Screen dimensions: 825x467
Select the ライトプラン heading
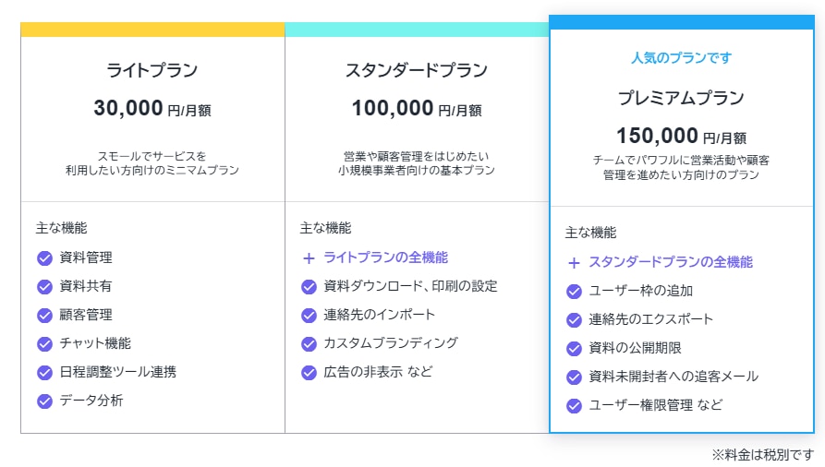(x=152, y=70)
